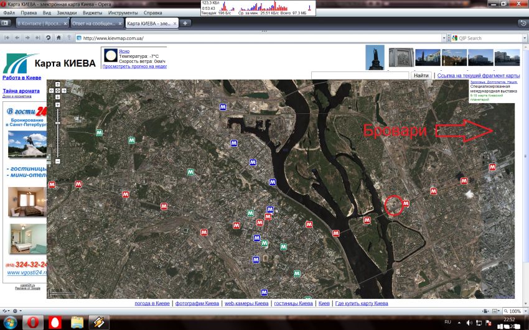Open 'Где купить карту Киева' link

362,303
